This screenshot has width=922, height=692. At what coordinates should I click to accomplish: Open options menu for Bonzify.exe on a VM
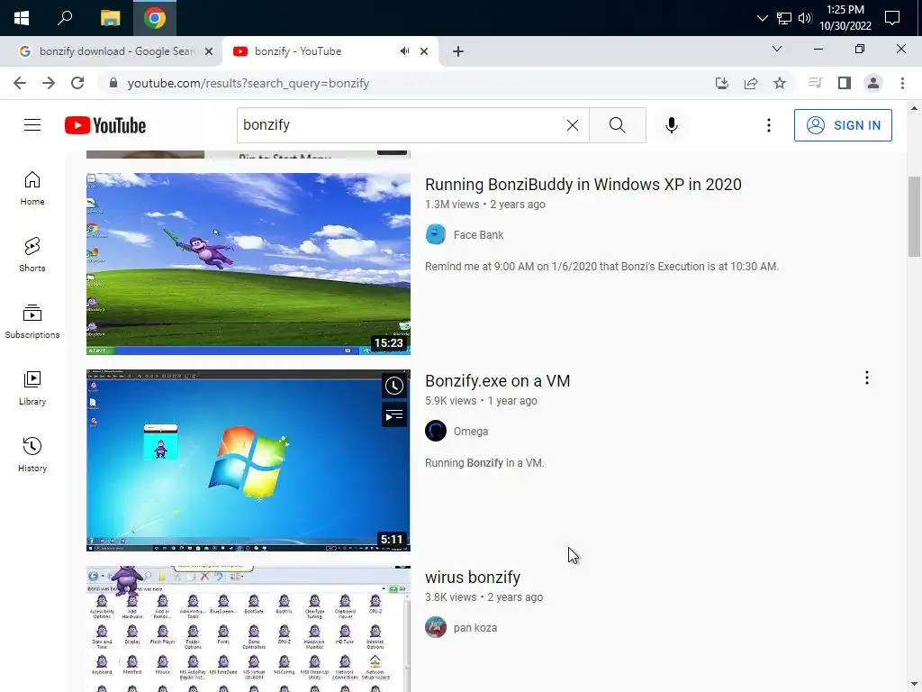[867, 378]
